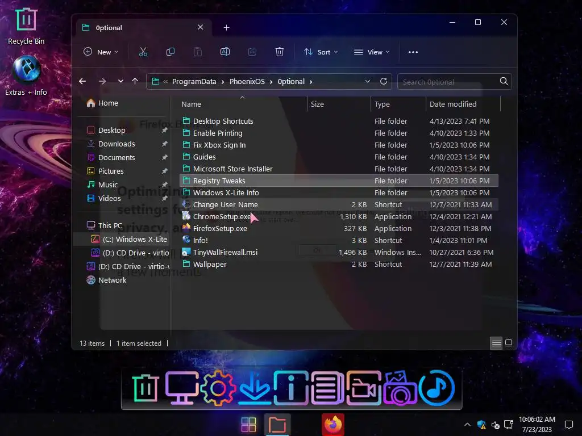Click the Cut scissors icon
The image size is (582, 436).
point(143,52)
